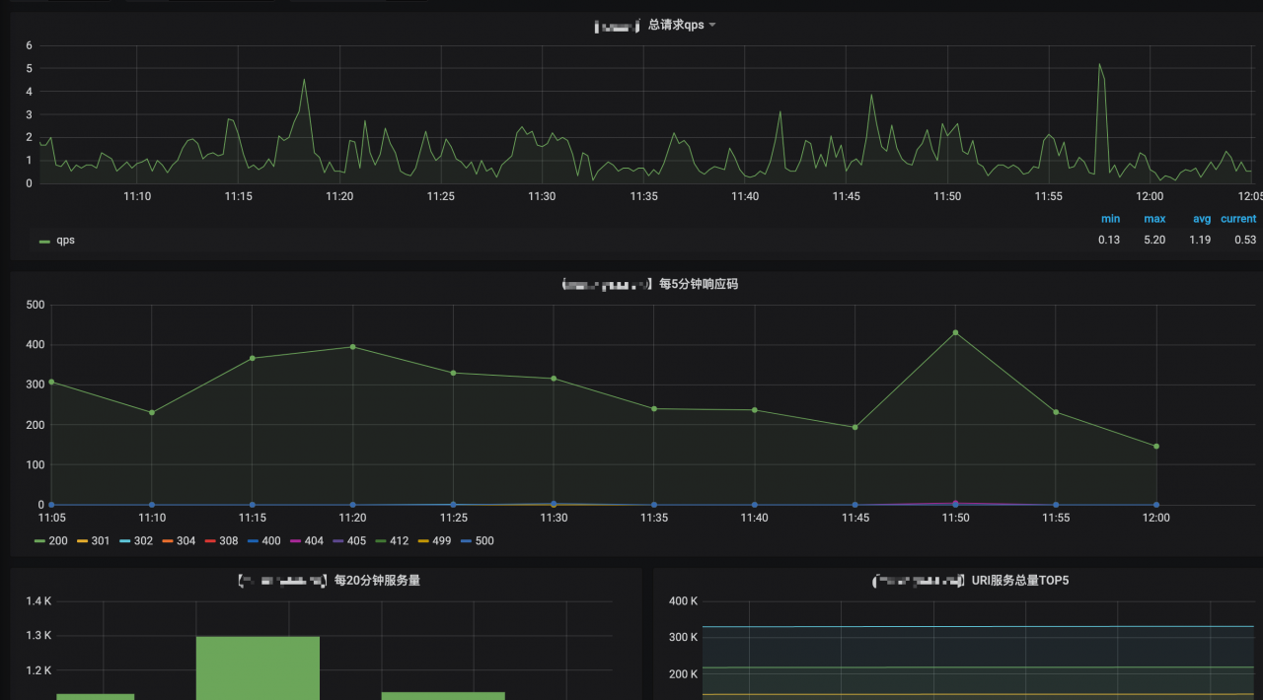Click the magenta color line beside 404
1263x700 pixels.
(x=295, y=541)
